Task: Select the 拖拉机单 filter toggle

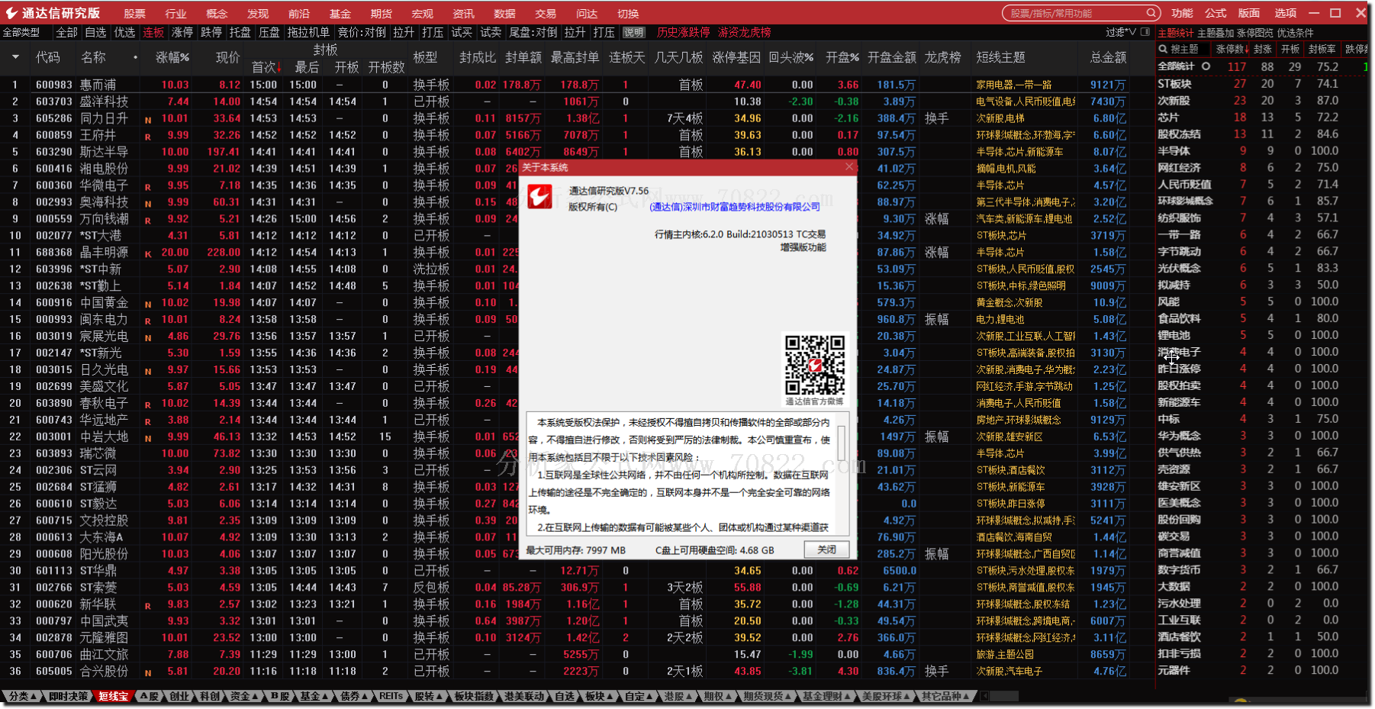Action: point(308,32)
